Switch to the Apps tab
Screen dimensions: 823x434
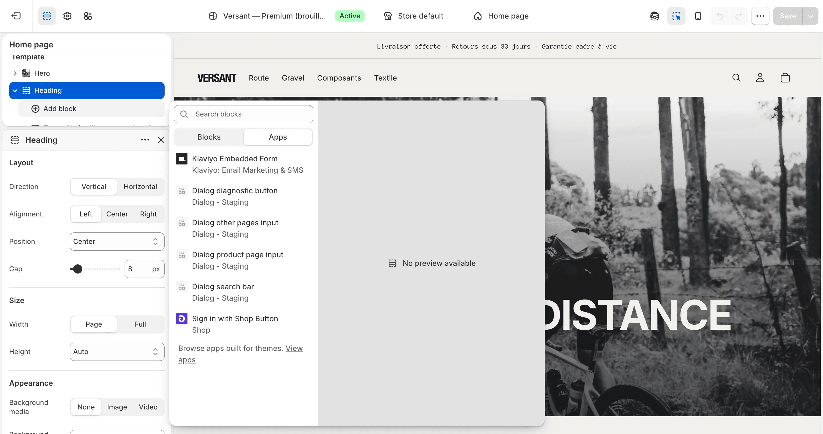point(278,137)
